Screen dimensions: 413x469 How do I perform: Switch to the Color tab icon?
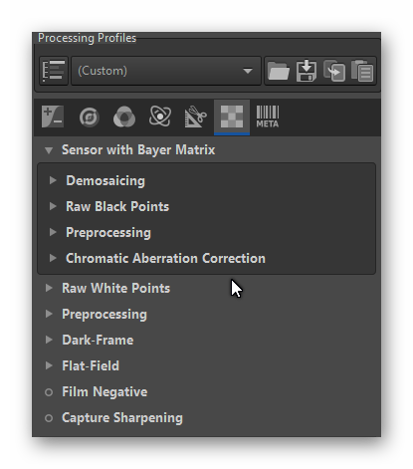coord(124,117)
